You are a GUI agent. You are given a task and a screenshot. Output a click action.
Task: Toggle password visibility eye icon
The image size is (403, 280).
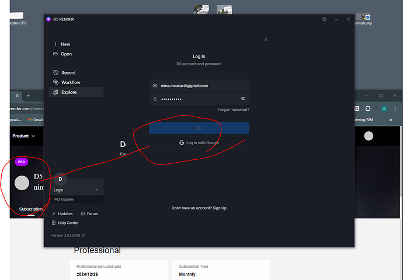243,99
